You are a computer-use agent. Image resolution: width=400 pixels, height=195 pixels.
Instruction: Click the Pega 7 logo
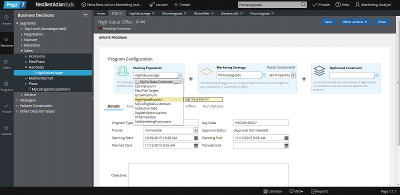[15, 4]
